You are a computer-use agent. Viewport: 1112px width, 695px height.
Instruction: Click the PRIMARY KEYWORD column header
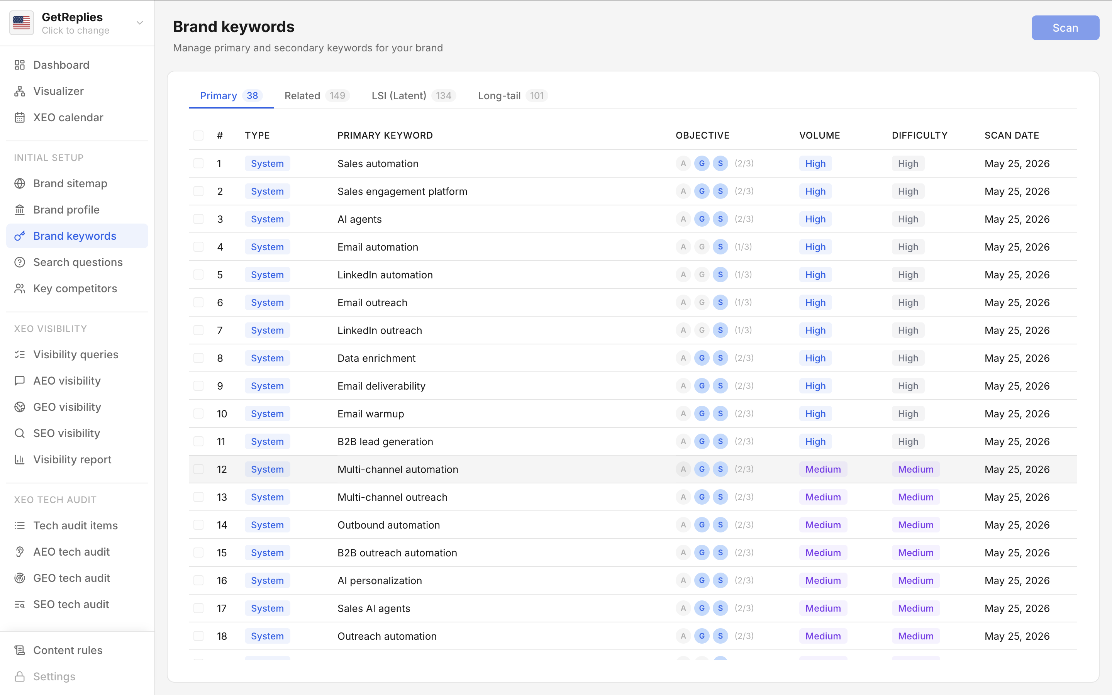pyautogui.click(x=385, y=135)
